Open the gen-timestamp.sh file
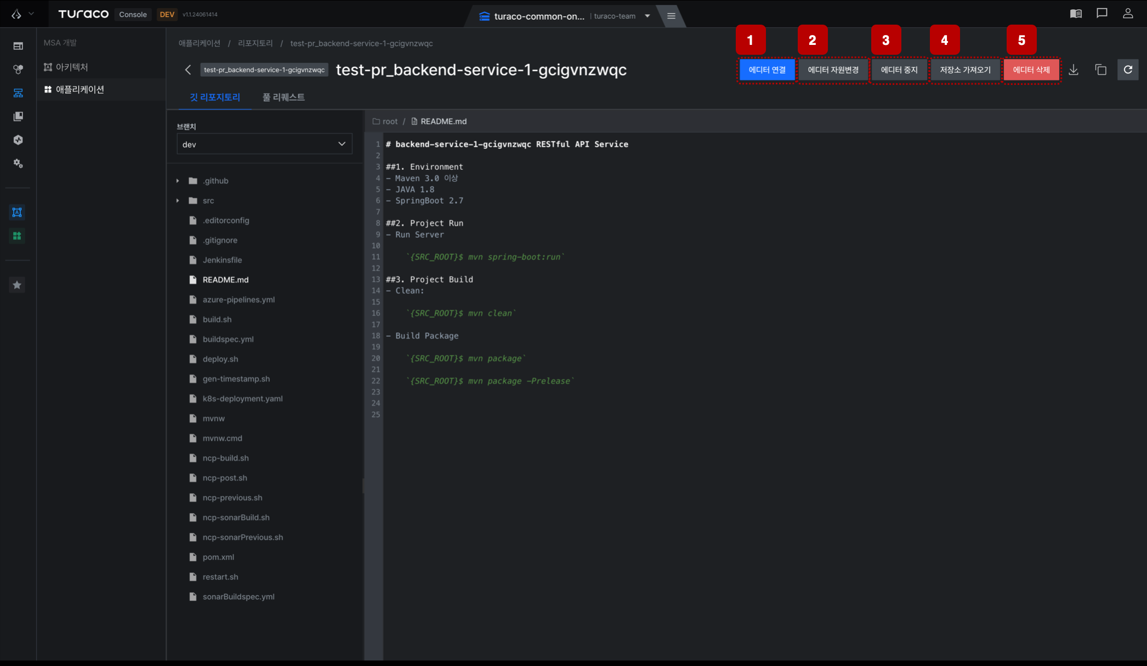The height and width of the screenshot is (666, 1147). pyautogui.click(x=236, y=378)
